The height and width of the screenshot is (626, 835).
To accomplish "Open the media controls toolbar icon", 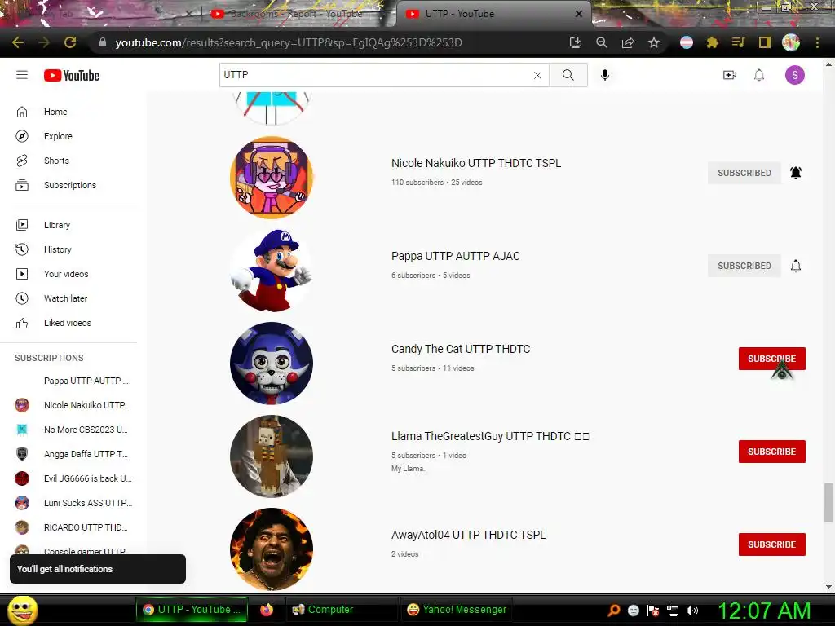I will (738, 42).
